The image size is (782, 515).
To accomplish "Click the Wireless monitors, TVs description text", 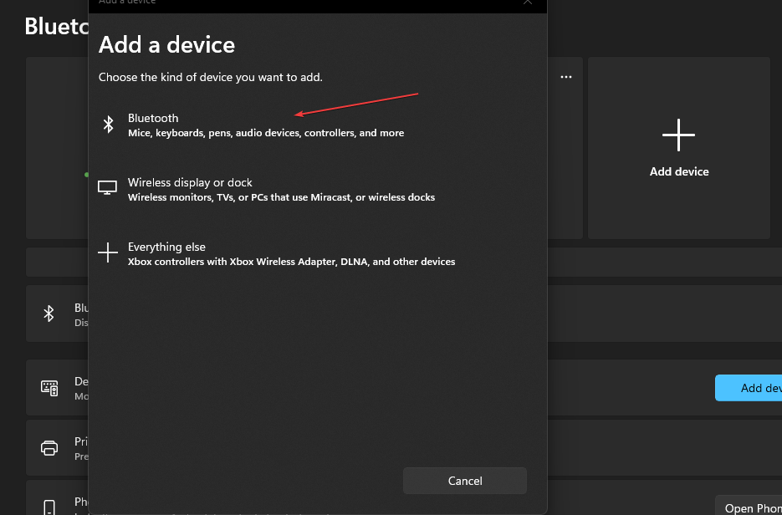I will [281, 197].
